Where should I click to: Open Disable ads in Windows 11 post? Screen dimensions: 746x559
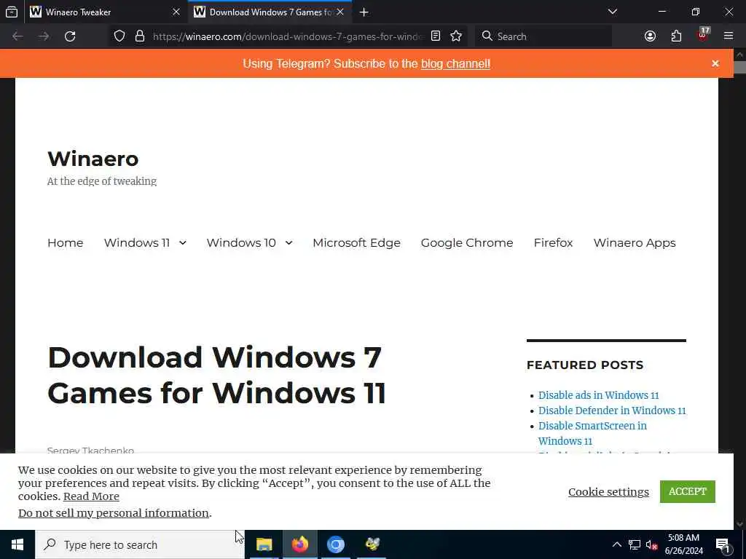coord(599,395)
